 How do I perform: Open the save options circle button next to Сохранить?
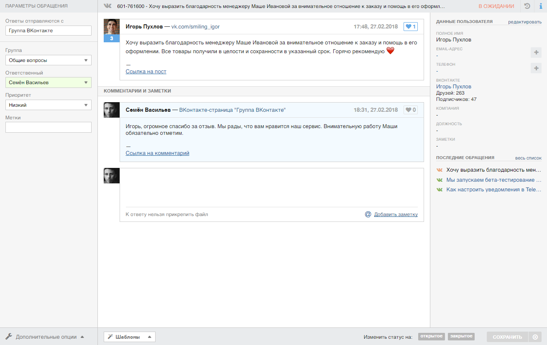[535, 337]
